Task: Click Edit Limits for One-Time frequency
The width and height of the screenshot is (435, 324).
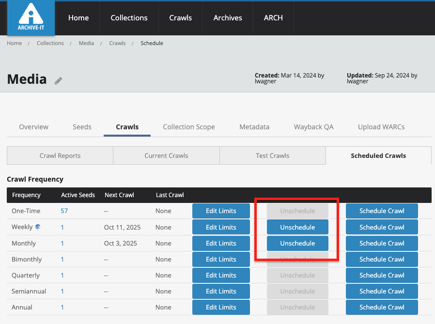Action: 221,211
